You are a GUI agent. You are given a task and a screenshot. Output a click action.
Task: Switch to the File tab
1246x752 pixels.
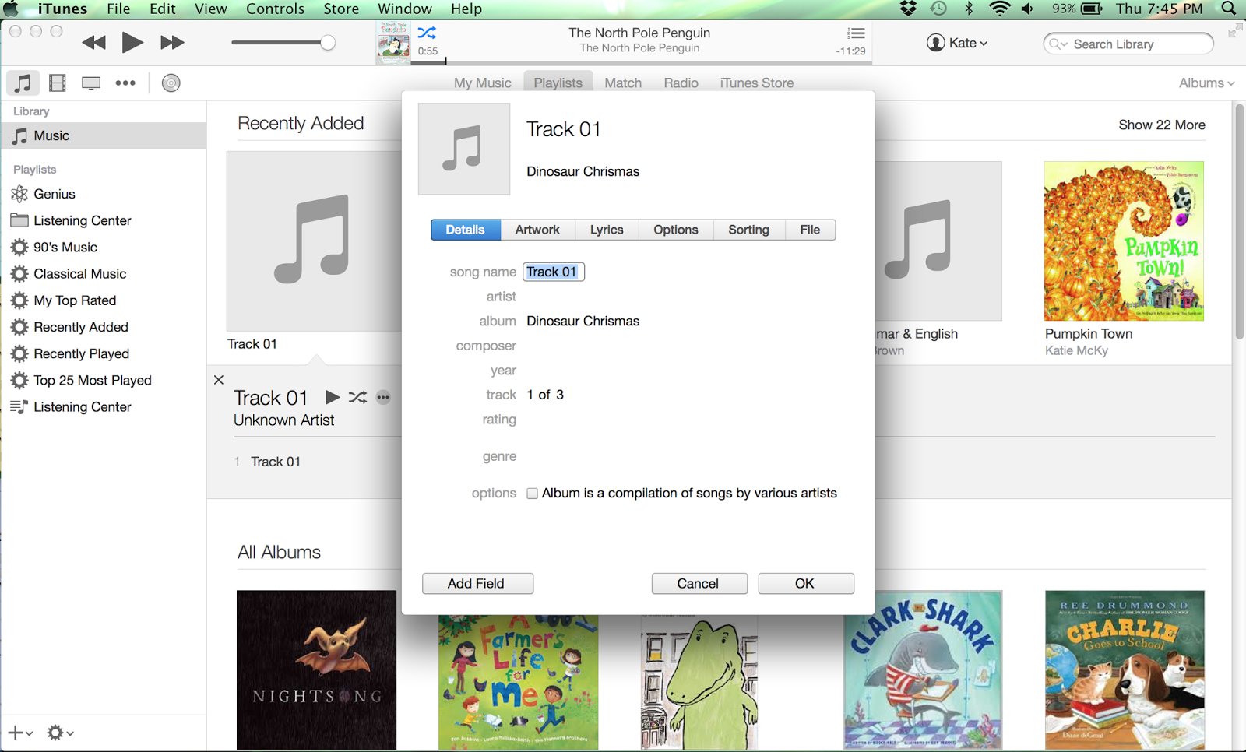point(810,230)
